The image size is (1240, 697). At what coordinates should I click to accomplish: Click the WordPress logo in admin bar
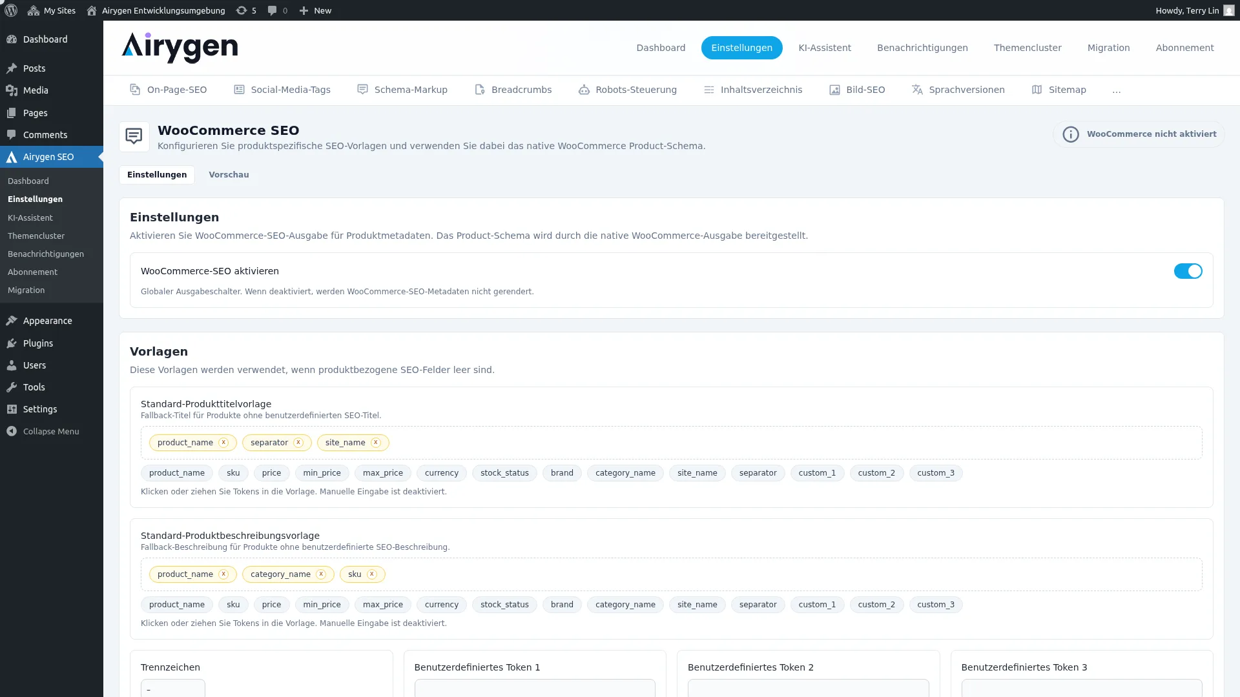[11, 10]
